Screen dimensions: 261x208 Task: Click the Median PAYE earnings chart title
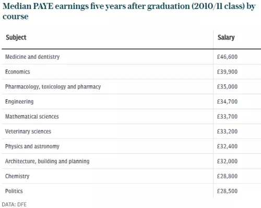coord(129,11)
